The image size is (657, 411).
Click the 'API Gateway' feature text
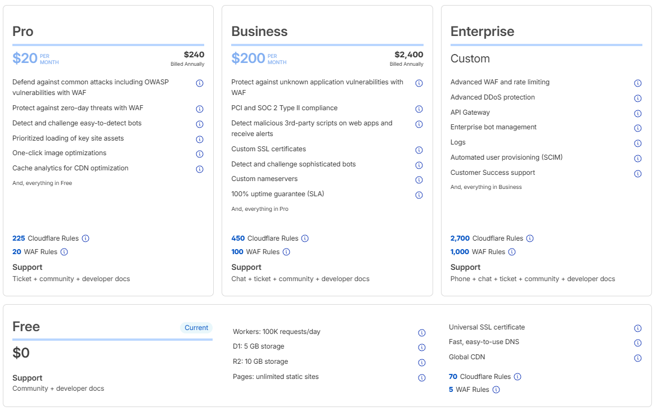[470, 112]
